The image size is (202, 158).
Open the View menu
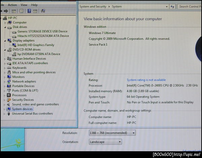(x=24, y=5)
